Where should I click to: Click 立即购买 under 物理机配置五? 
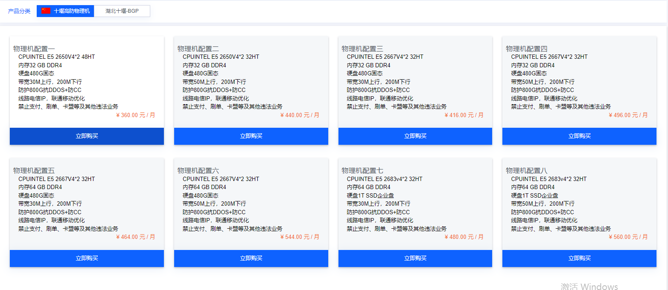tap(87, 258)
